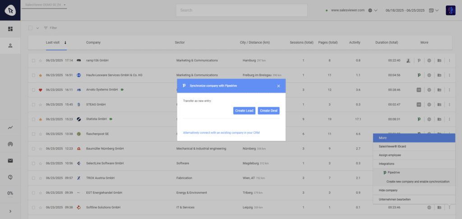Click the Pipedrive icon in ramp106 GmbH row
This screenshot has width=462, height=219.
pyautogui.click(x=419, y=60)
